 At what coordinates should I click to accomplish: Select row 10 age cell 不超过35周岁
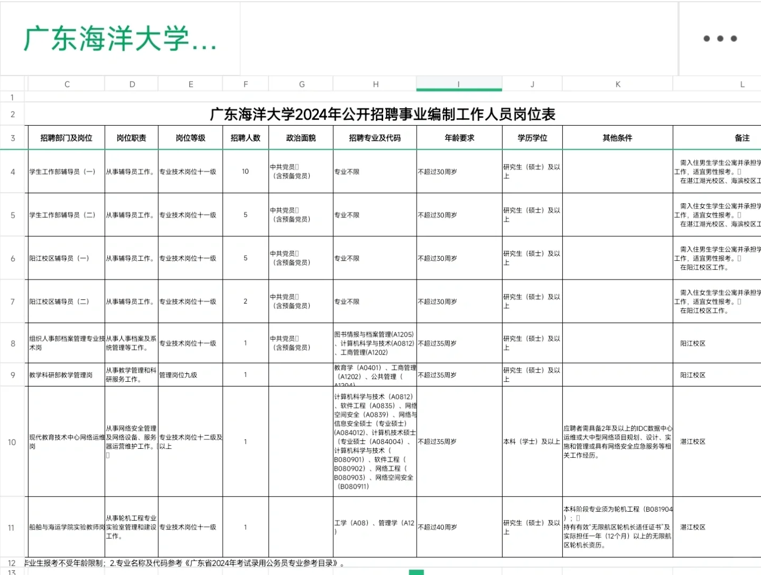point(459,442)
